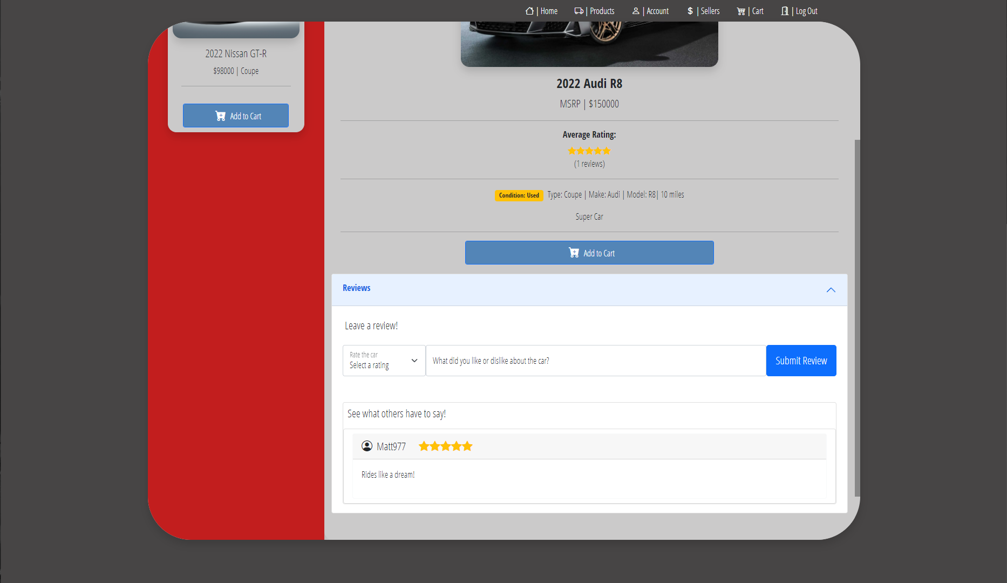Click Matt977's user avatar icon
The height and width of the screenshot is (583, 1007).
click(366, 446)
